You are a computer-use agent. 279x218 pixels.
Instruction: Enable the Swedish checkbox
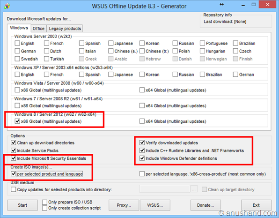click(x=17, y=59)
